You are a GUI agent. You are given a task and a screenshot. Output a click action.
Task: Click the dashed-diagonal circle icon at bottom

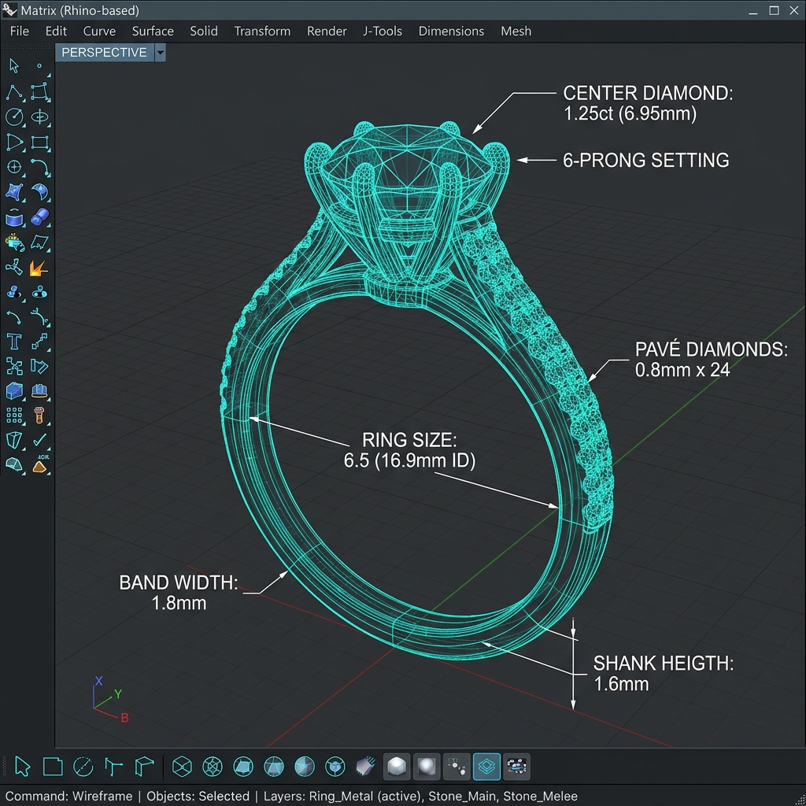click(x=83, y=767)
